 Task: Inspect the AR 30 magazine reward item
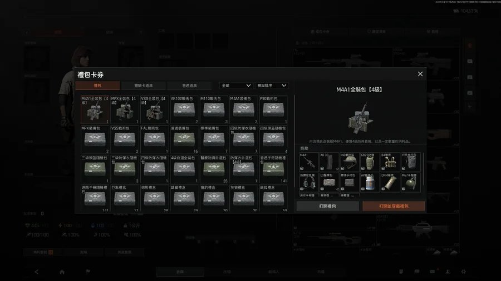coord(329,162)
